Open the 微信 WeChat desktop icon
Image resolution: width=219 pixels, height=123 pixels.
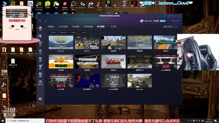56,5
